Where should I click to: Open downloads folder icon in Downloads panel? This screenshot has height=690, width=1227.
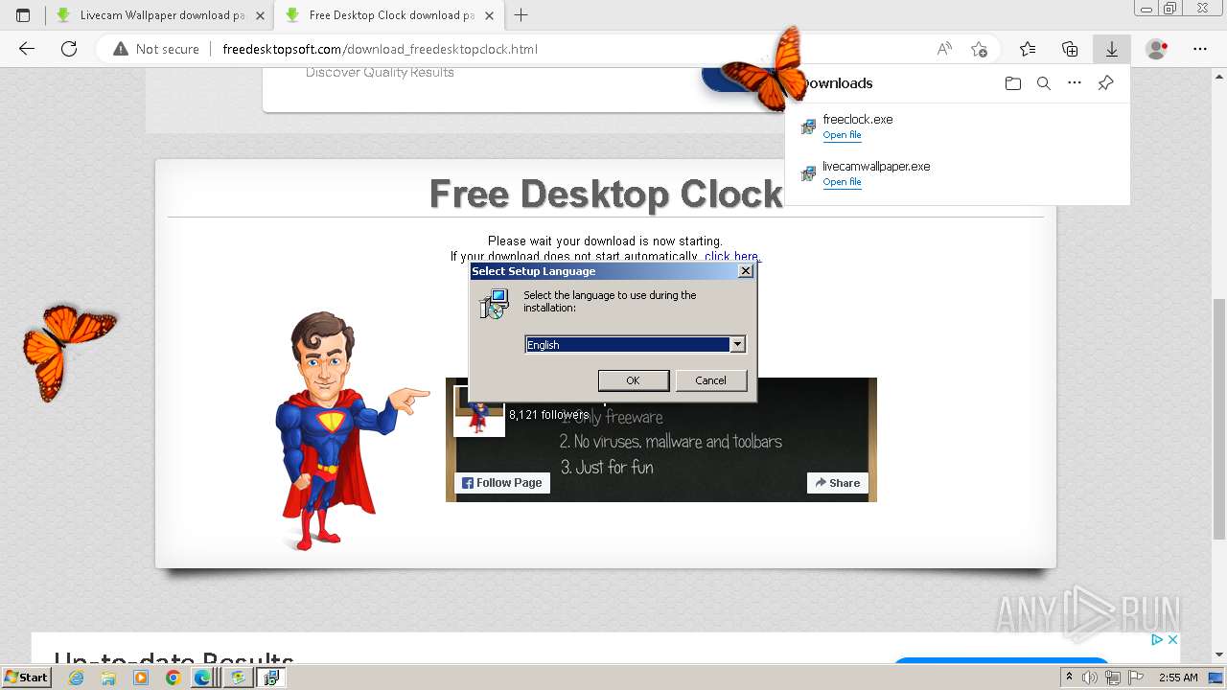click(x=1013, y=83)
